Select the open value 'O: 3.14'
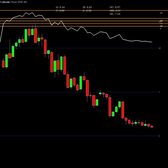 pyautogui.click(x=60, y=7)
